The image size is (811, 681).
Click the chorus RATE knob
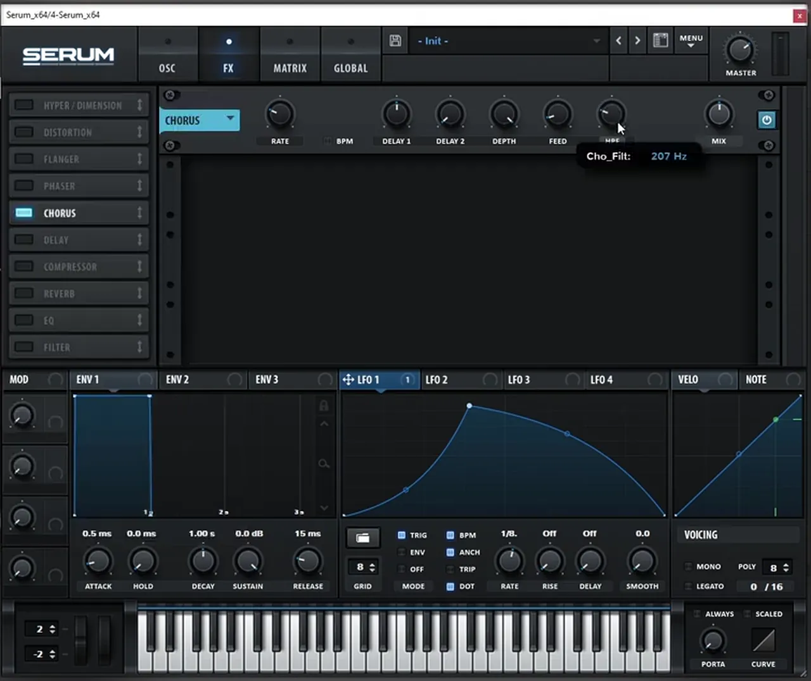tap(279, 115)
